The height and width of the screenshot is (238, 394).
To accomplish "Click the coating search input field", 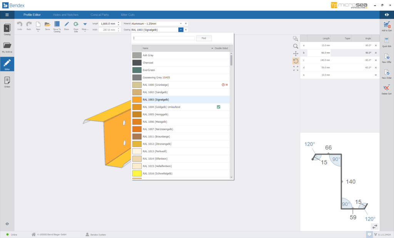I will tap(164, 38).
